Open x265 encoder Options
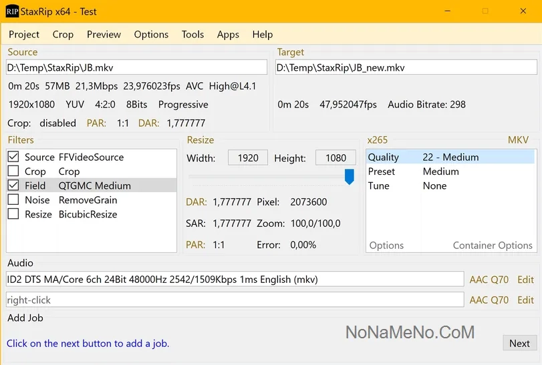Image resolution: width=542 pixels, height=365 pixels. [386, 246]
